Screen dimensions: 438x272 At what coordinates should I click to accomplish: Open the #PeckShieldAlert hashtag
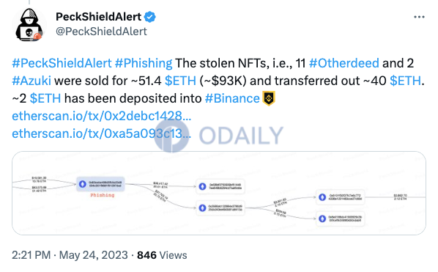[62, 63]
